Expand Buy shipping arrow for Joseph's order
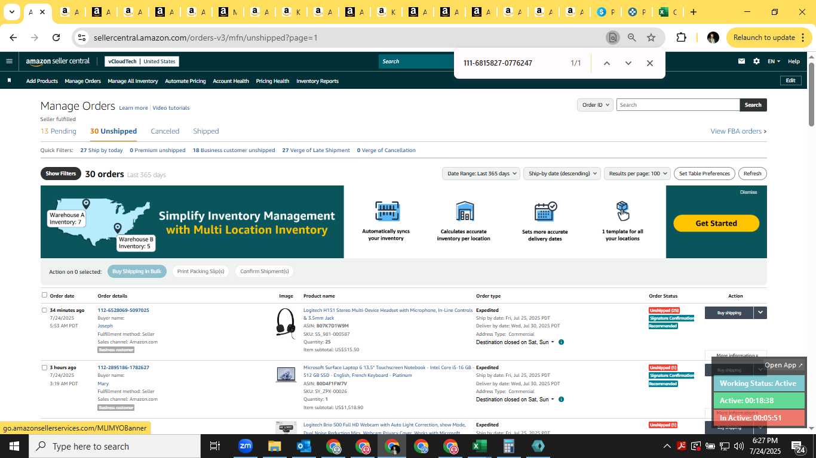816x458 pixels. tap(760, 312)
